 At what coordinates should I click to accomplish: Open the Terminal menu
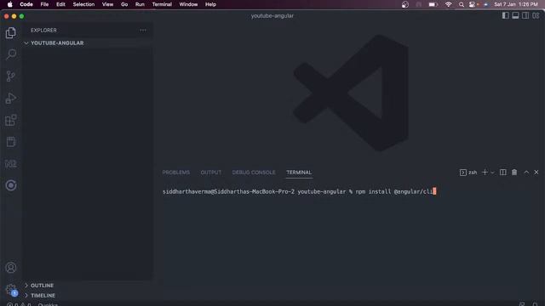pyautogui.click(x=162, y=4)
